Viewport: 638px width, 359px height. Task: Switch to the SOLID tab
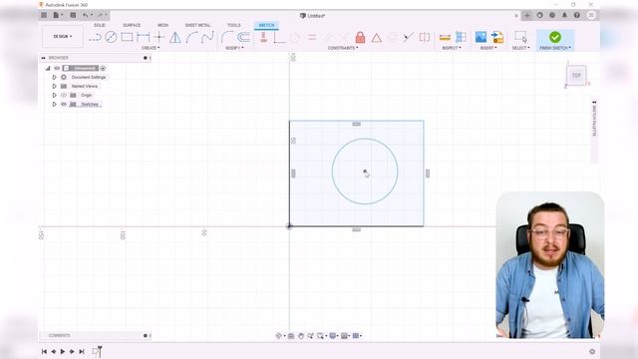point(100,25)
